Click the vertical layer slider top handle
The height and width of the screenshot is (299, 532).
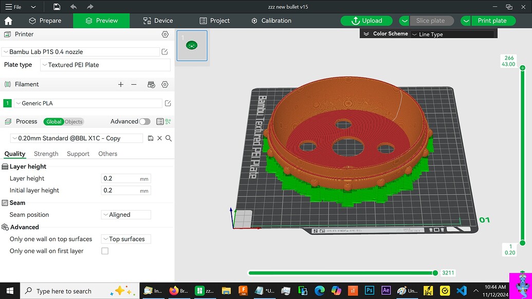coord(523,68)
